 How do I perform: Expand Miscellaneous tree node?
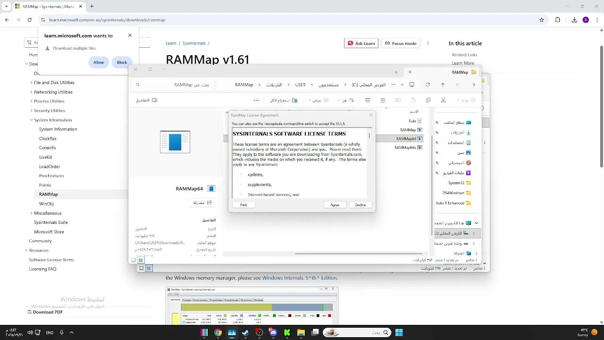coord(32,213)
